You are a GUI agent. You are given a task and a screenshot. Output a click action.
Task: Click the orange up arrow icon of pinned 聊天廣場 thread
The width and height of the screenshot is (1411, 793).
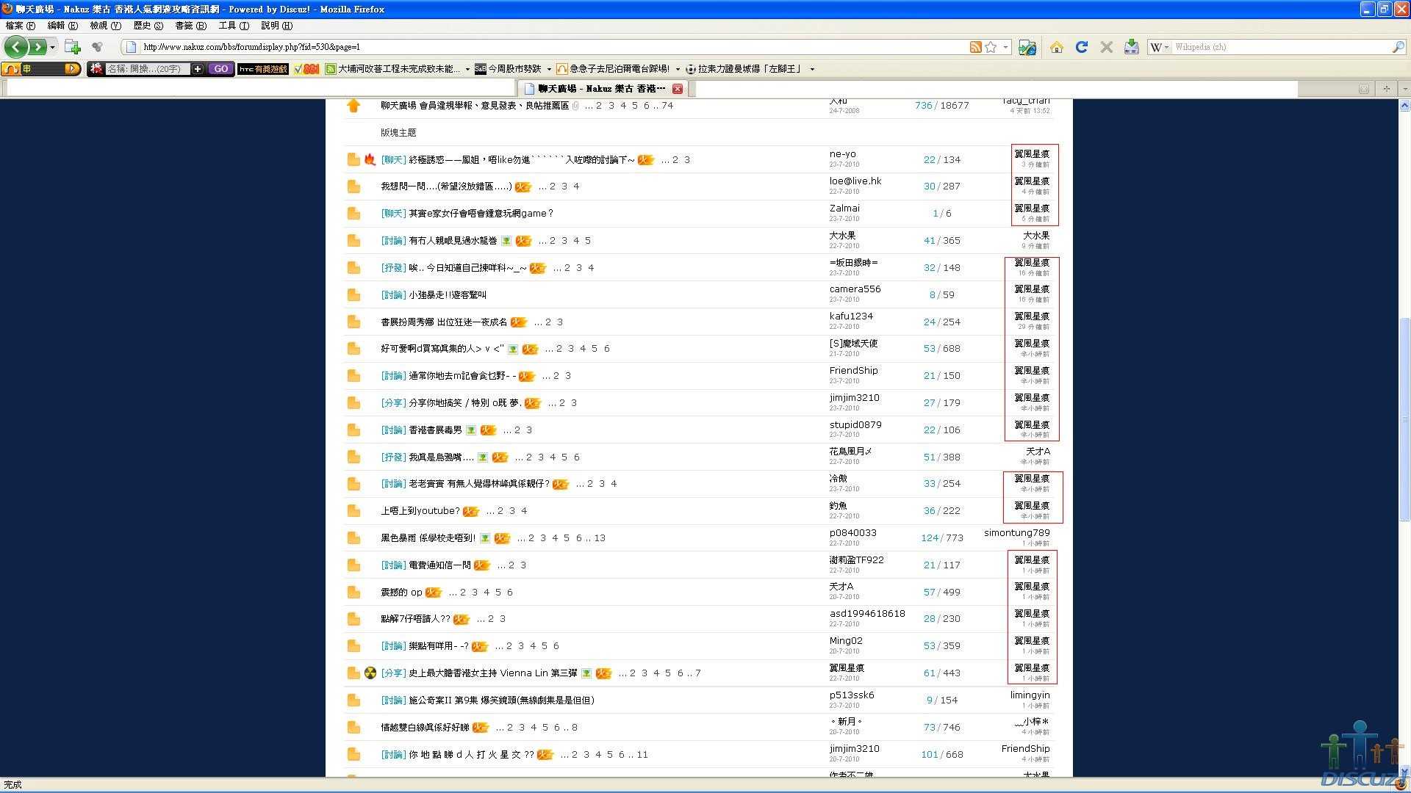point(353,106)
